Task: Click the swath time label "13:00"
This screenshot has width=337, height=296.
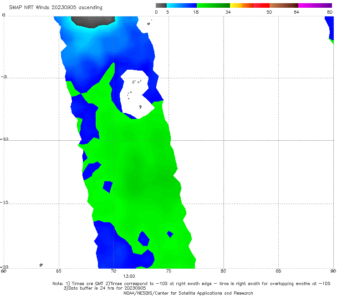Action: [x=129, y=276]
